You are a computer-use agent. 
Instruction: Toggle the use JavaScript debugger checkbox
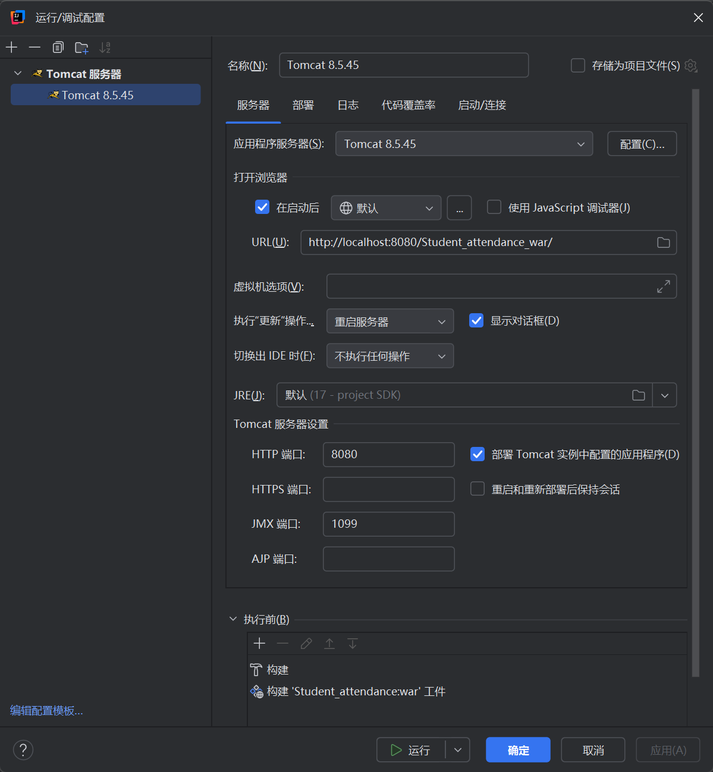[494, 207]
